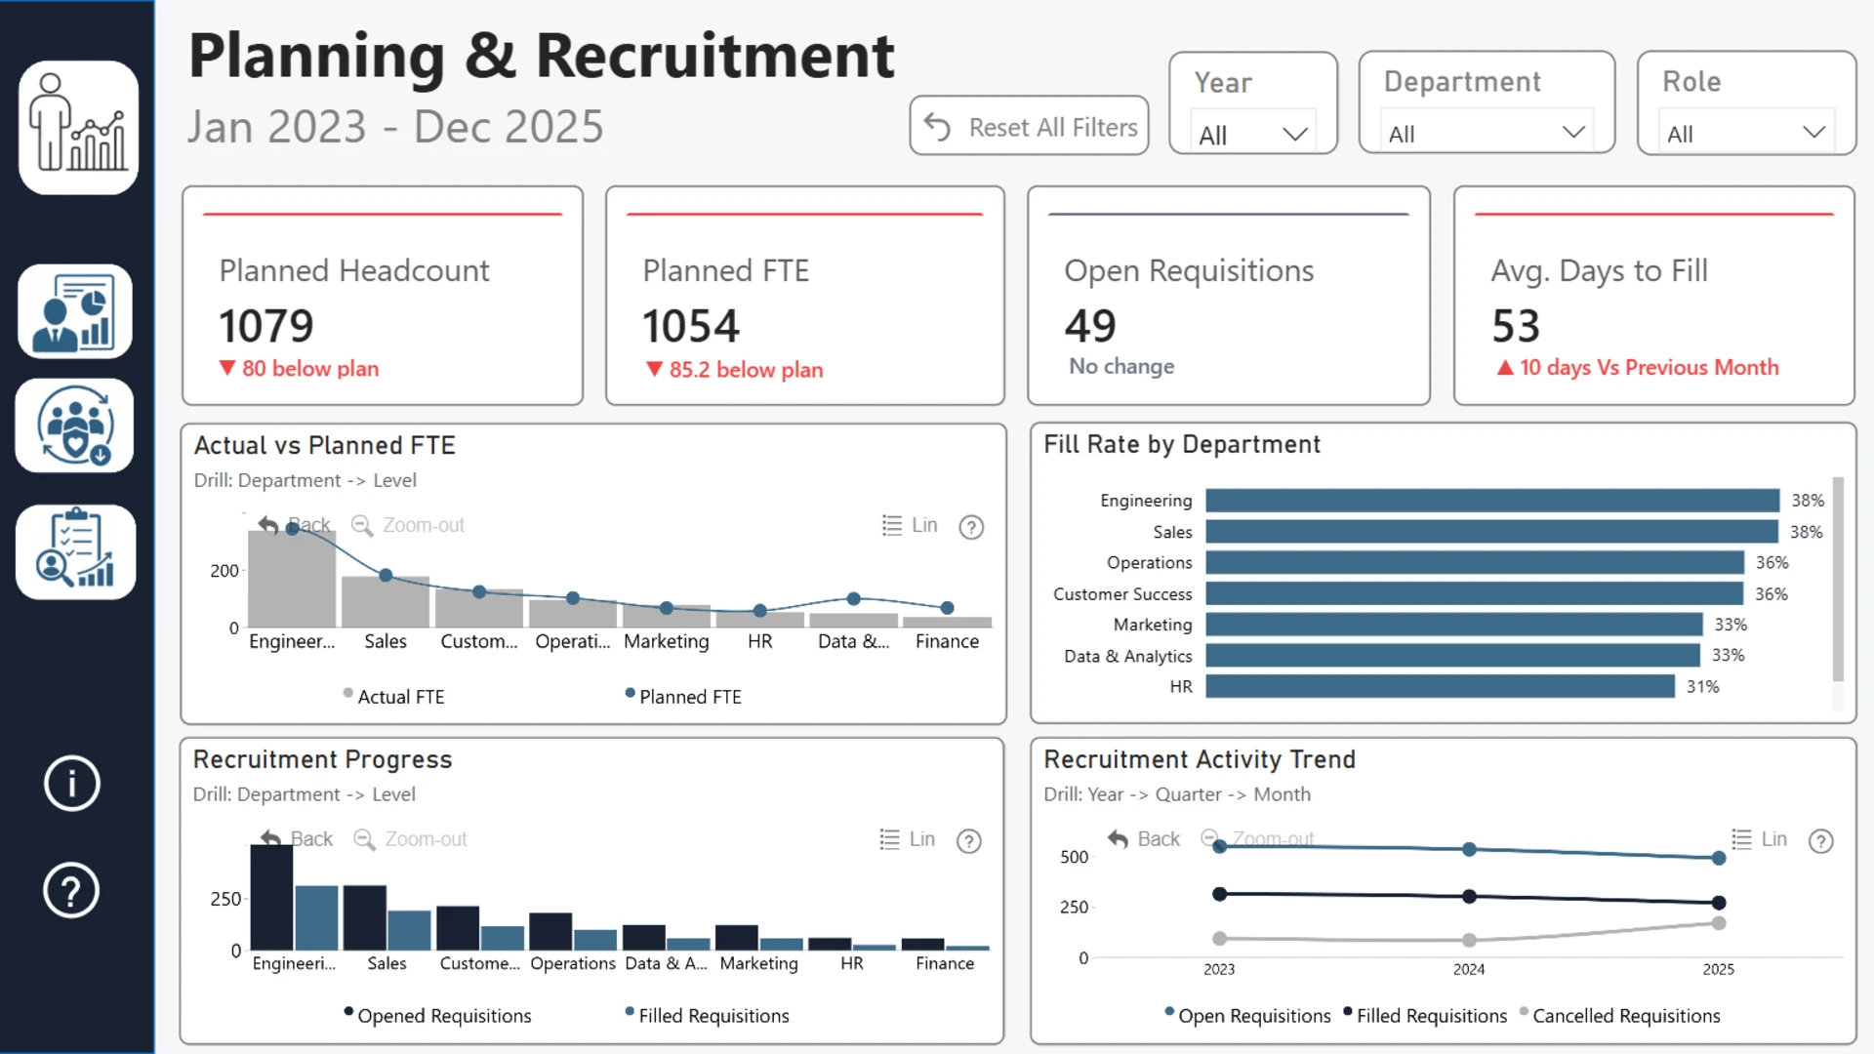The height and width of the screenshot is (1054, 1874).
Task: Click the "10 days Vs Previous Month" indicator
Action: pyautogui.click(x=1638, y=368)
